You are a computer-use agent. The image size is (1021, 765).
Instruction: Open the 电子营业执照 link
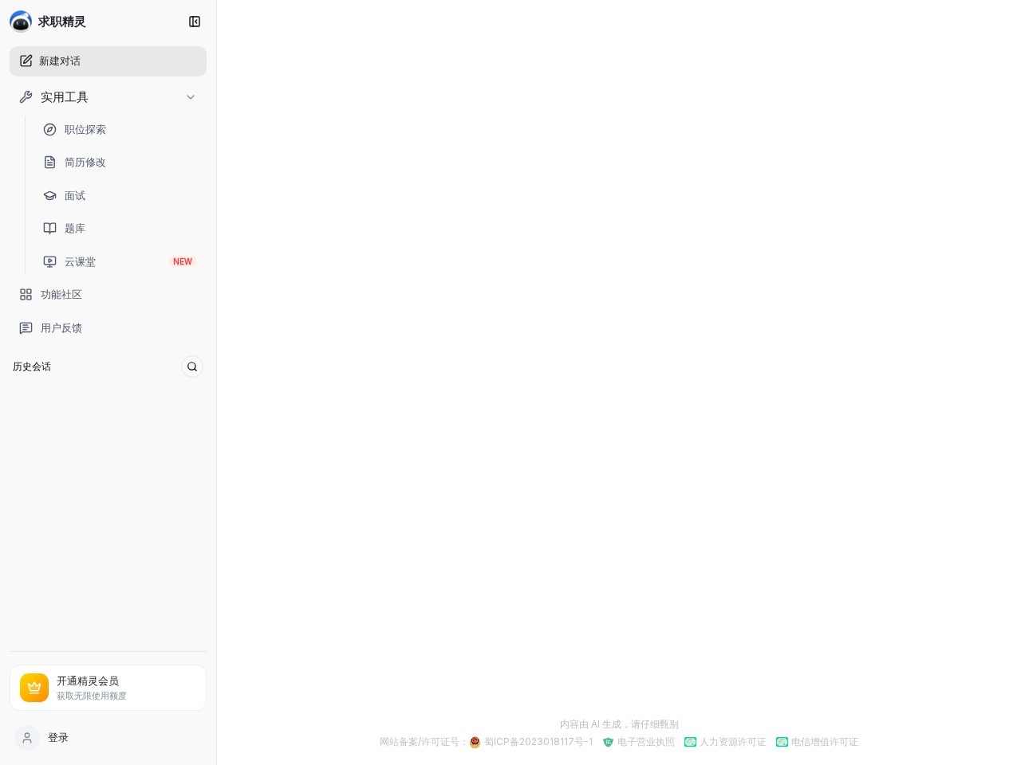[645, 742]
